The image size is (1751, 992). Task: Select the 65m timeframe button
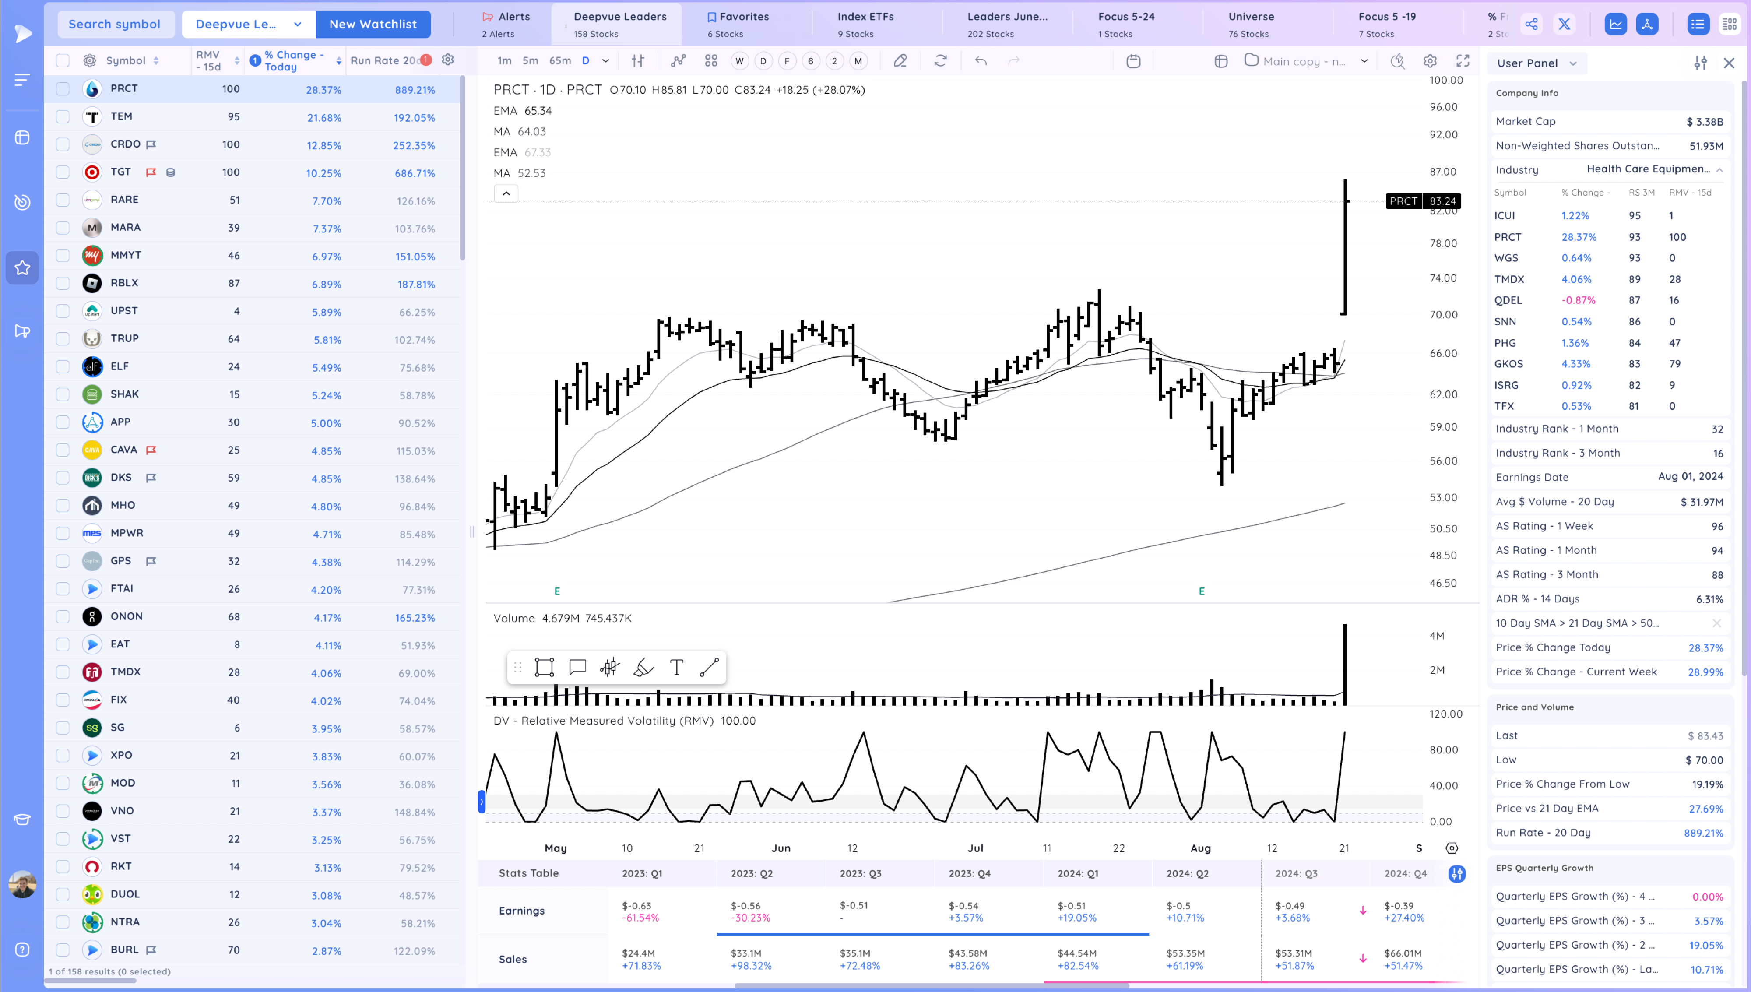pyautogui.click(x=560, y=61)
